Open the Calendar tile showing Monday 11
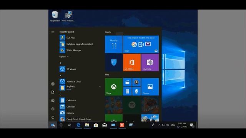The height and width of the screenshot is (138, 246). pos(114,44)
